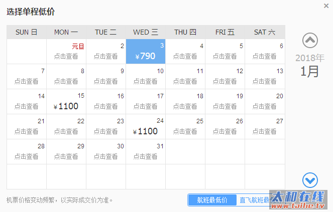The image size is (333, 212).
Task: Select January 24 priced ¥1100
Action: [x=146, y=127]
